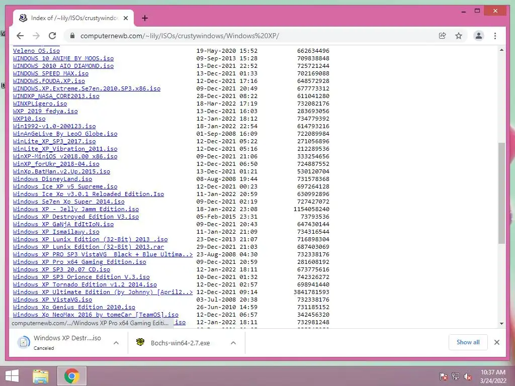The height and width of the screenshot is (386, 515).
Task: Select the Index of /~lily/ISOs tab
Action: pos(73,18)
